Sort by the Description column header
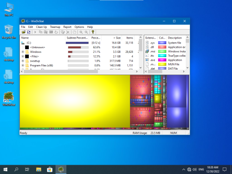 click(176, 38)
